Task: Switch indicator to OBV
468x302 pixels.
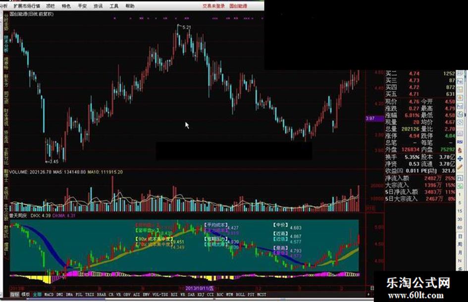Action: coord(127,295)
